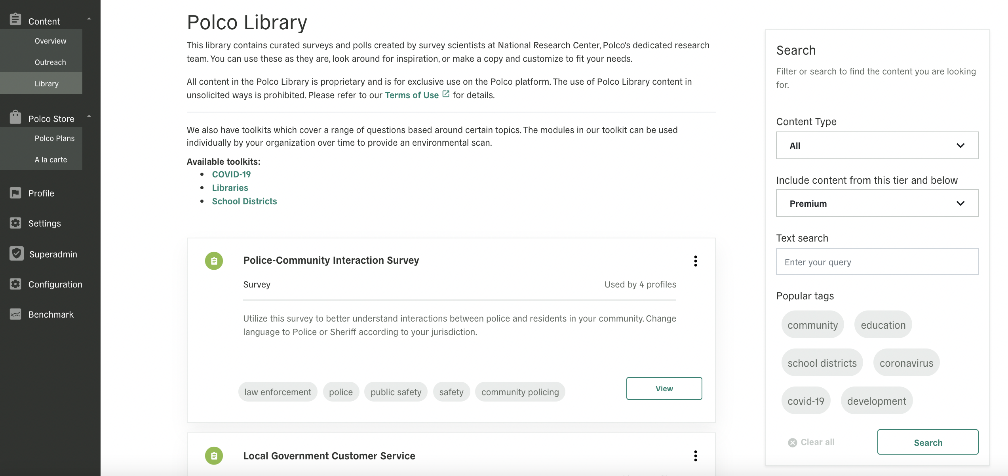Go to Superadmin in the sidebar

(x=53, y=254)
